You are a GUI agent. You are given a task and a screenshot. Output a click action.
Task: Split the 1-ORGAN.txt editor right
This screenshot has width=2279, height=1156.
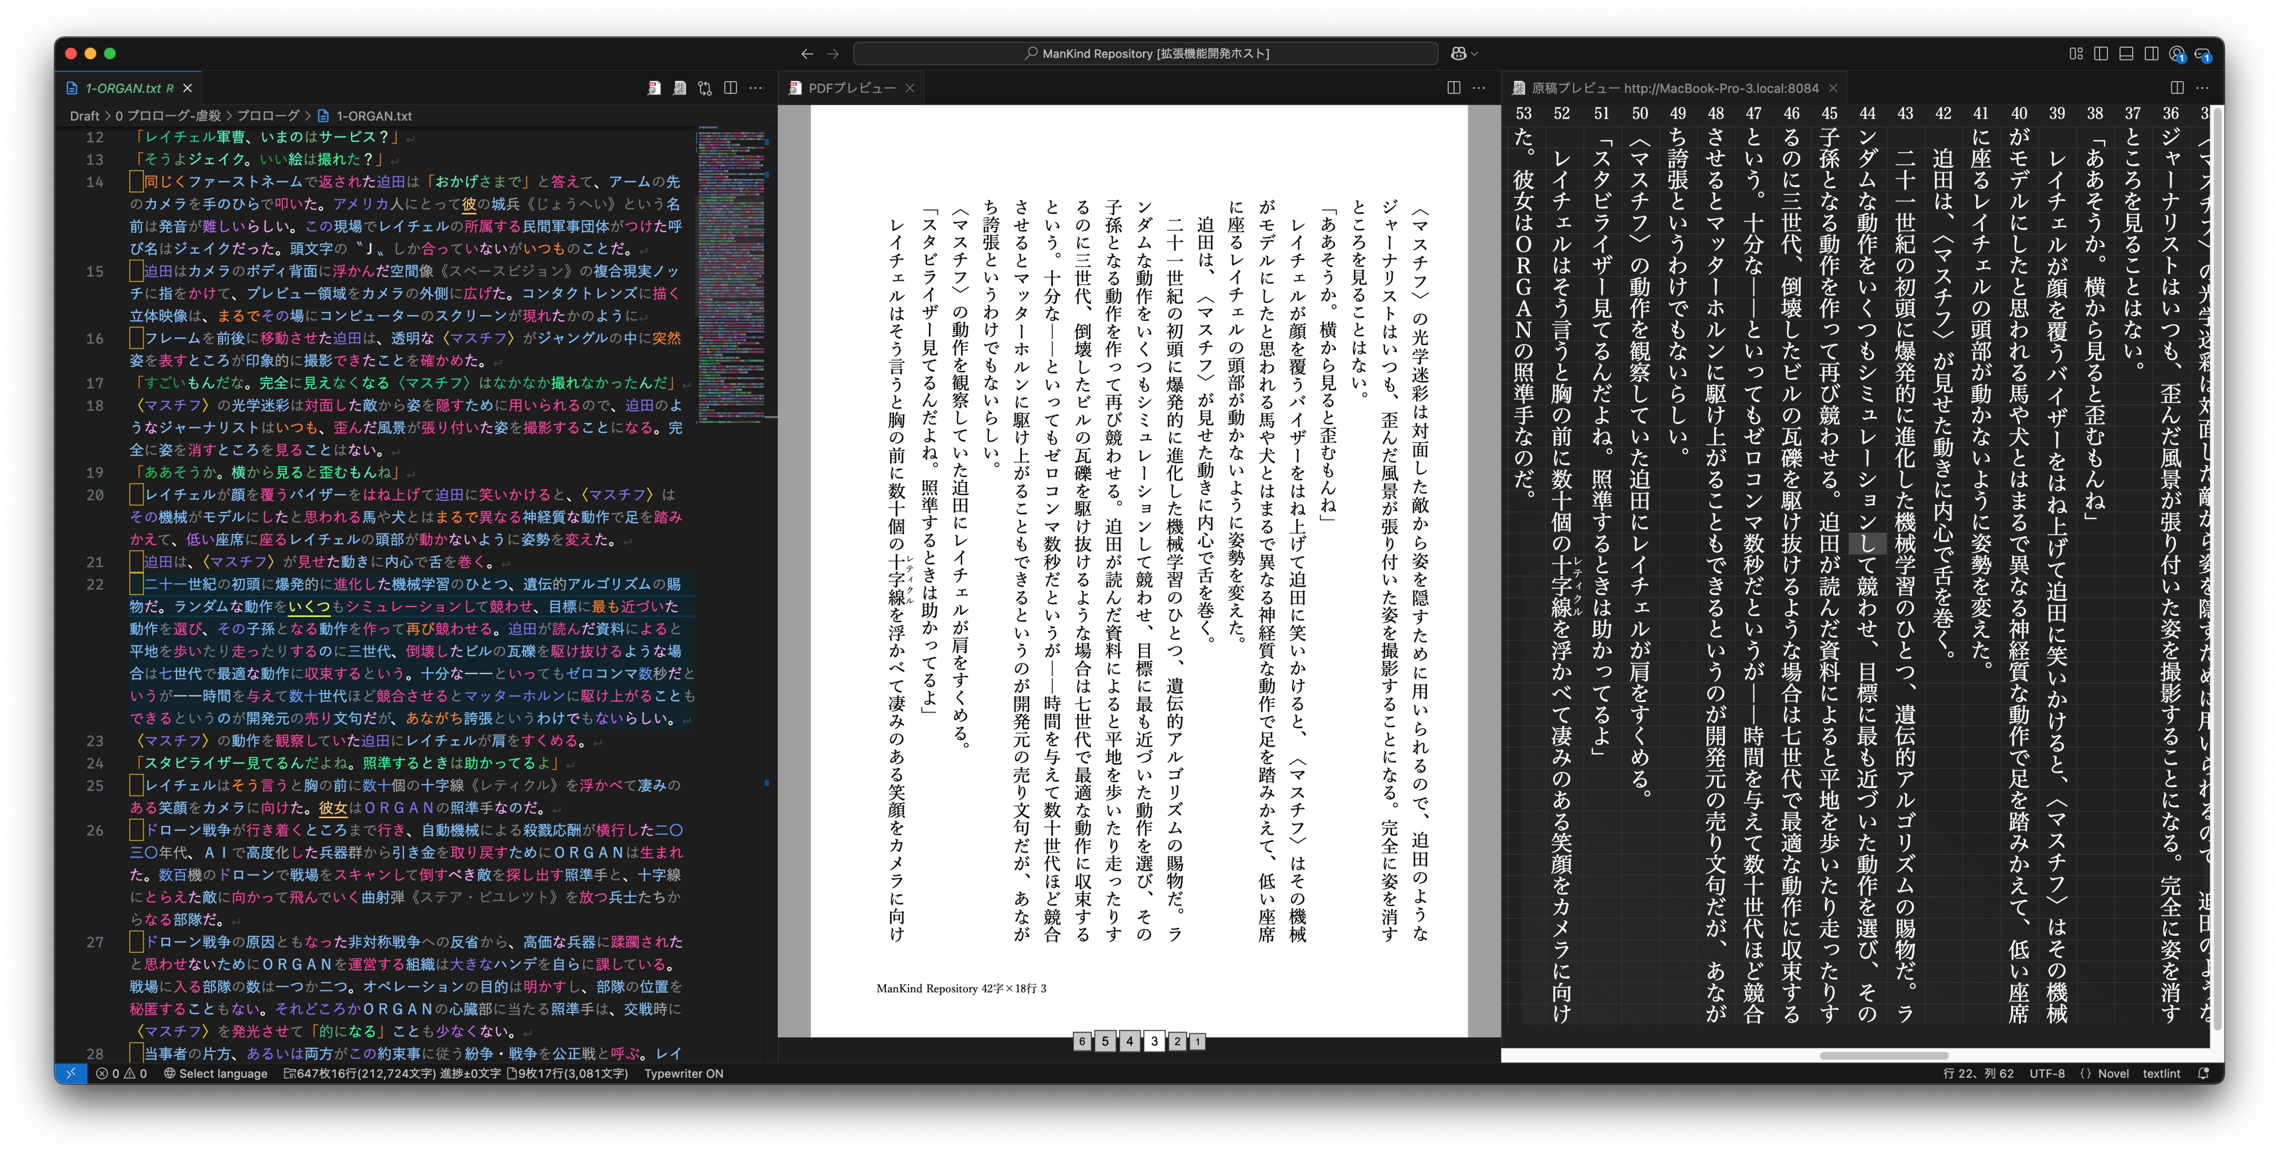(730, 88)
